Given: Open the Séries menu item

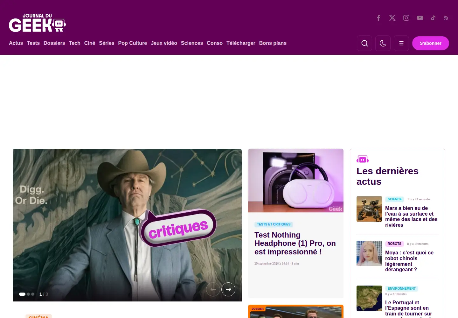Looking at the screenshot, I should click(107, 43).
